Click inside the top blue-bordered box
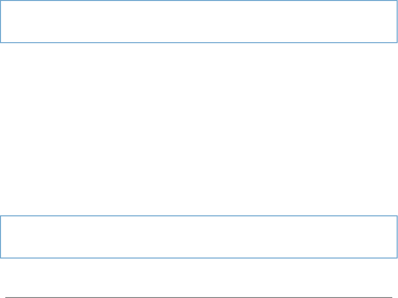This screenshot has height=298, width=398. tap(199, 22)
